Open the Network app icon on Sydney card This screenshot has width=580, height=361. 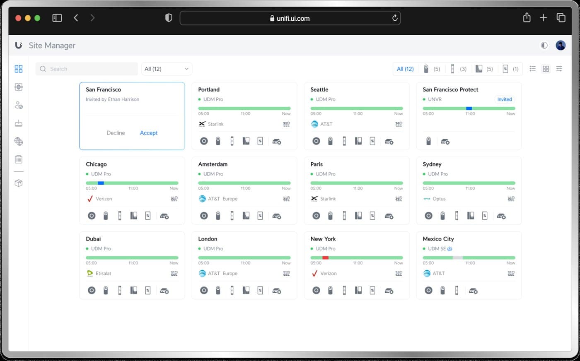tap(428, 216)
